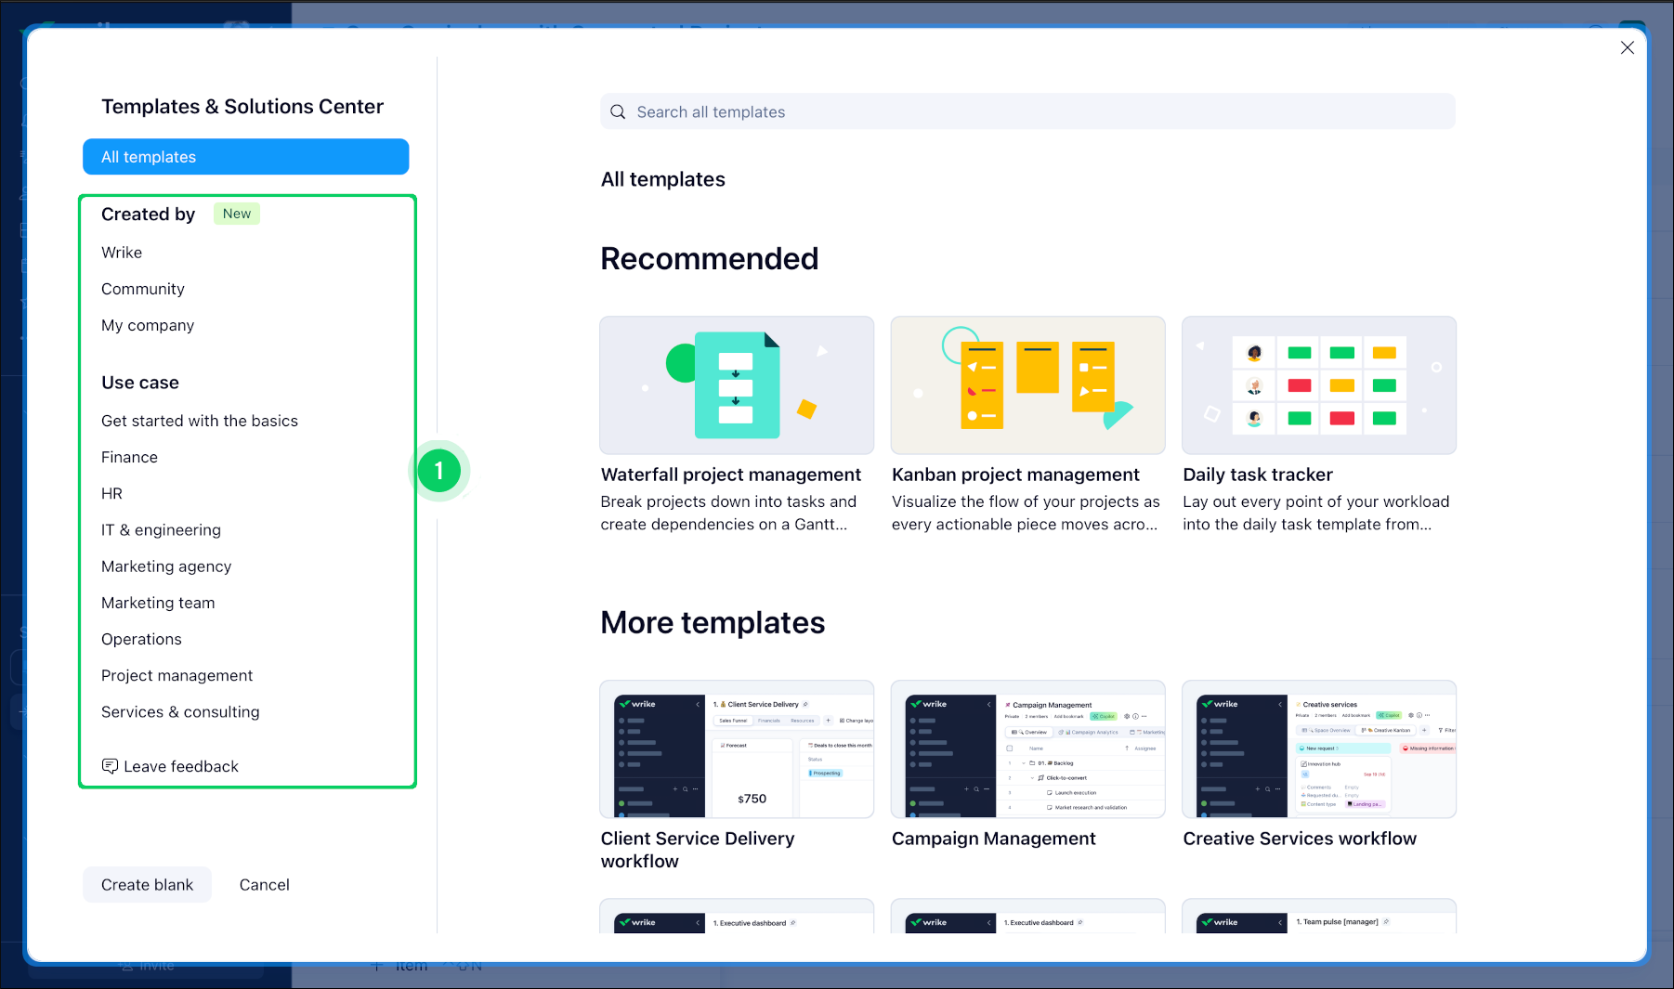Select the Client Service Delivery workflow preview
1674x989 pixels.
737,749
